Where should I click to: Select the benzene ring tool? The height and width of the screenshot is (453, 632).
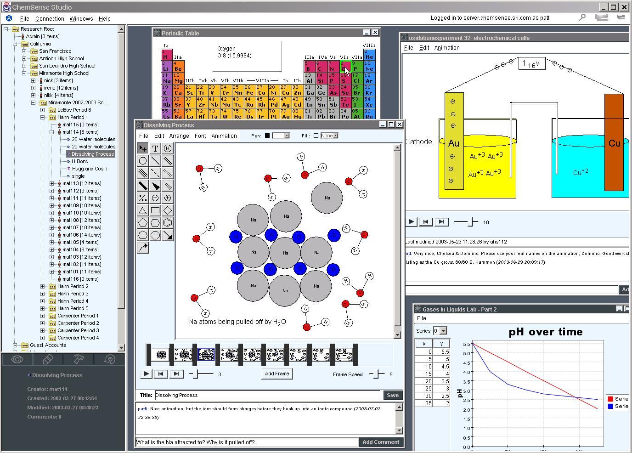168,222
